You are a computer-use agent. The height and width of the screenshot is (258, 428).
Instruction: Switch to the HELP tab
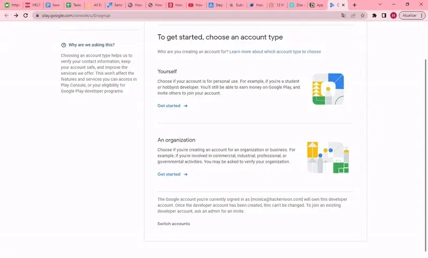(33, 5)
